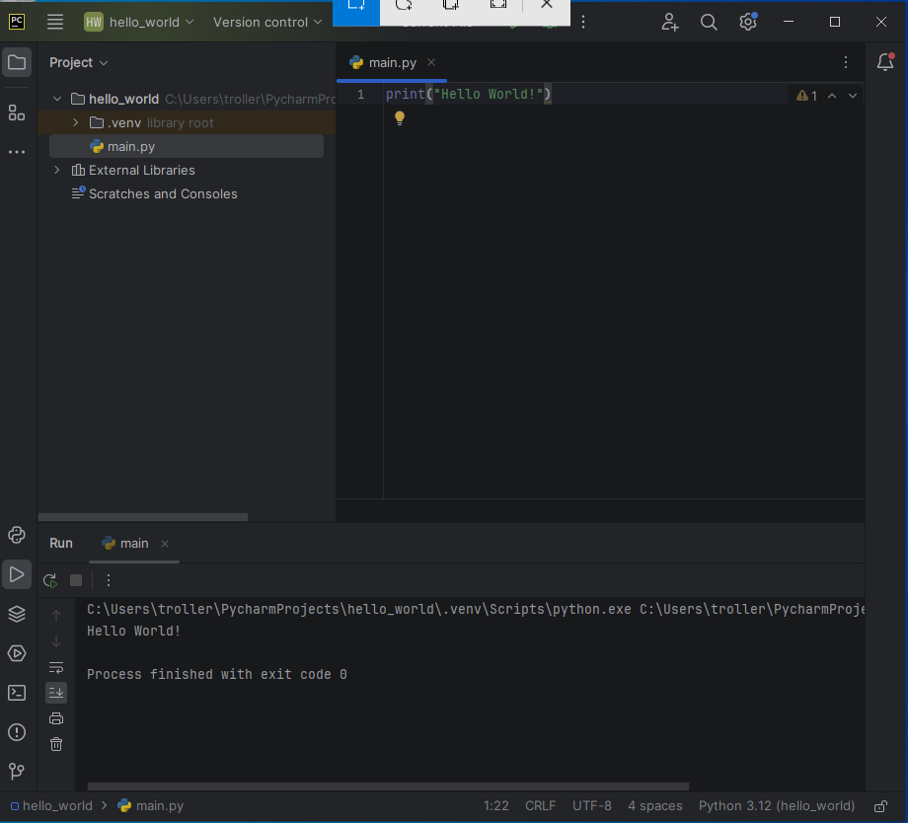This screenshot has height=823, width=908.
Task: Open the Version control dropdown
Action: coord(267,22)
